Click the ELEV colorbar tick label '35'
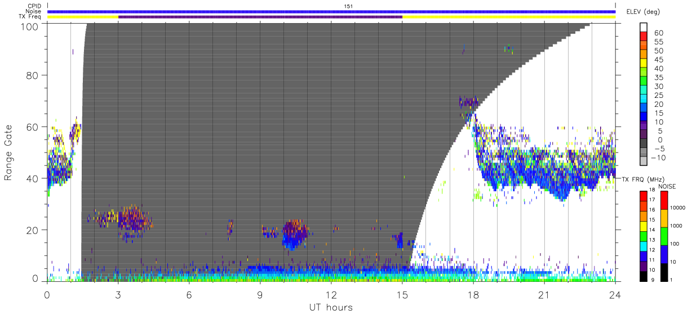Image resolution: width=692 pixels, height=319 pixels. click(x=658, y=78)
